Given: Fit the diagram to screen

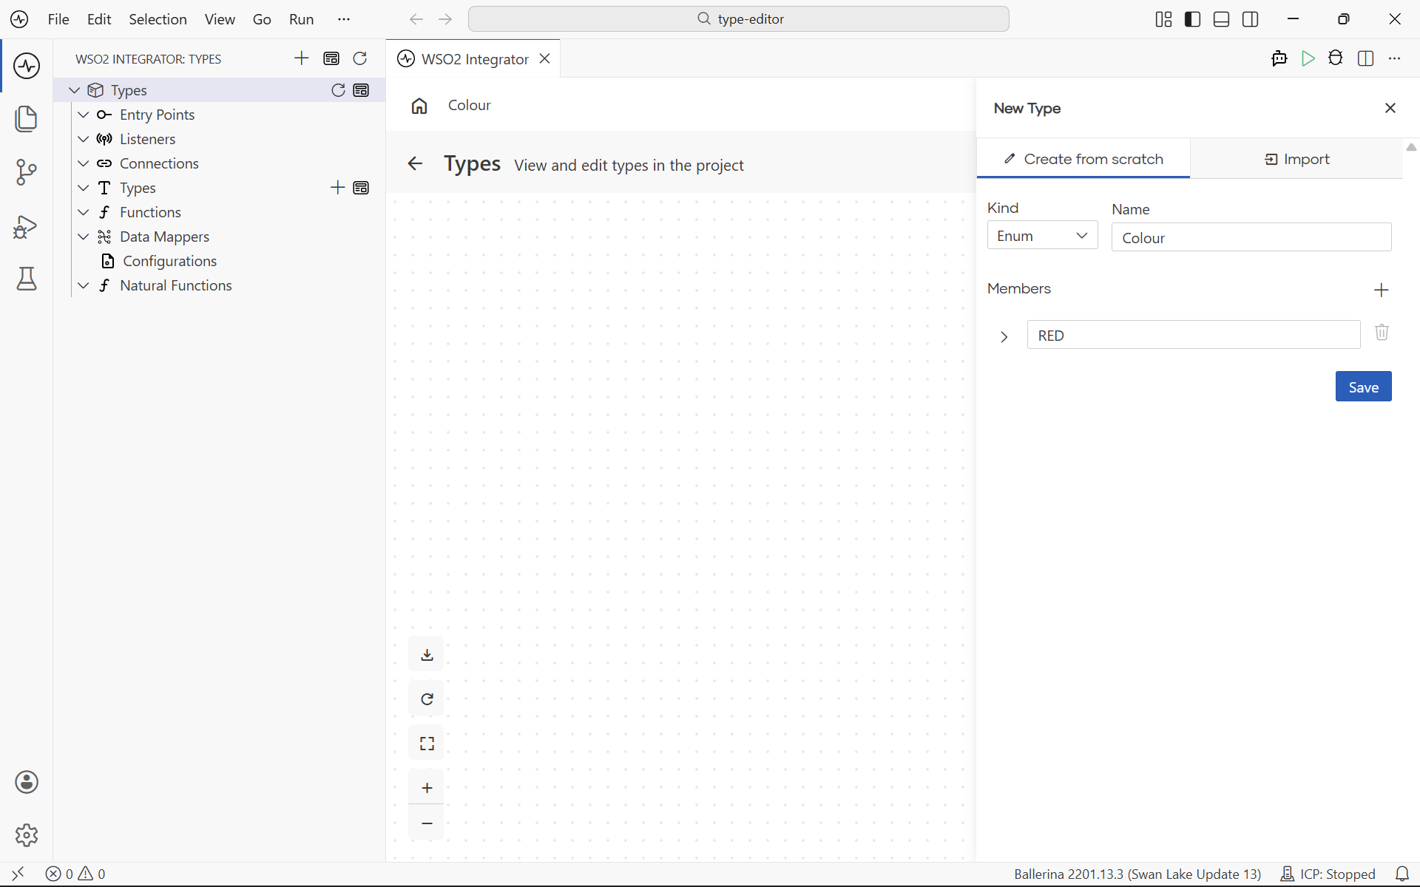Looking at the screenshot, I should pos(427,744).
